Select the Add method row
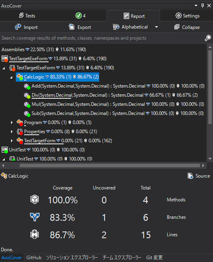The height and width of the screenshot is (262, 213). [x=114, y=86]
